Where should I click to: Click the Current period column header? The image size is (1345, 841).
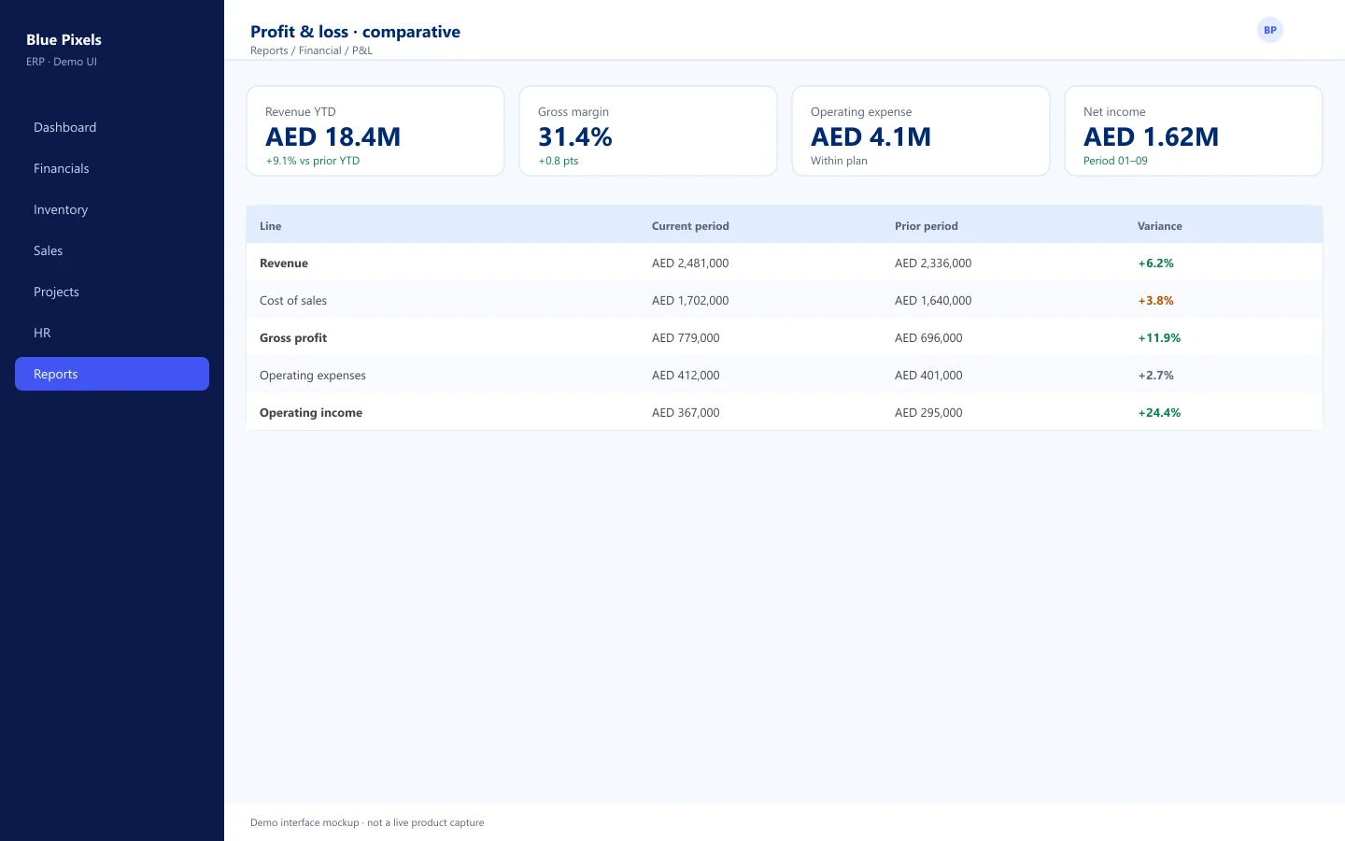690,226
